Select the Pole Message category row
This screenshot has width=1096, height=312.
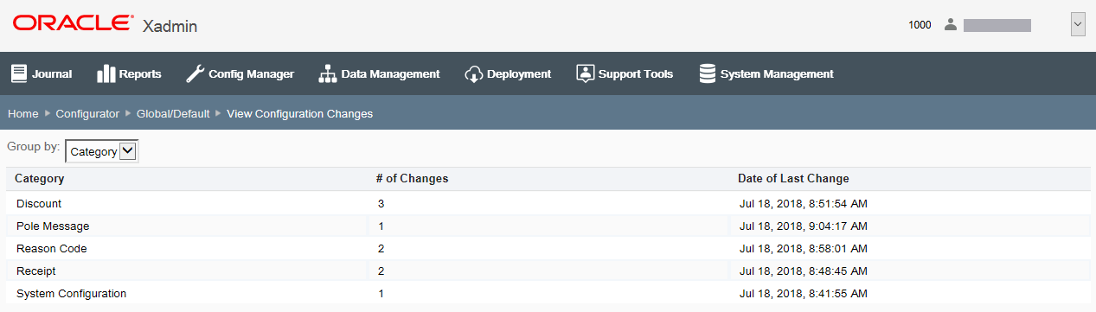point(548,226)
